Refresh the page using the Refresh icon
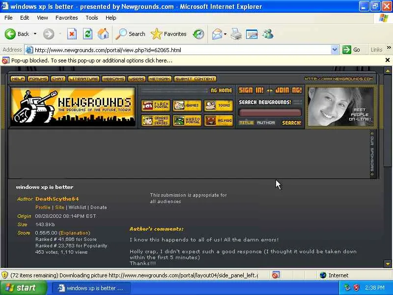This screenshot has width=393, height=295. pos(87,34)
